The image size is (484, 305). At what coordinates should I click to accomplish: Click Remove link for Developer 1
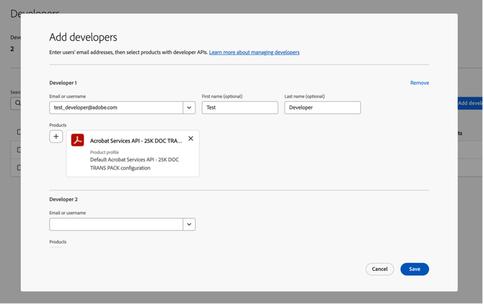(x=420, y=83)
